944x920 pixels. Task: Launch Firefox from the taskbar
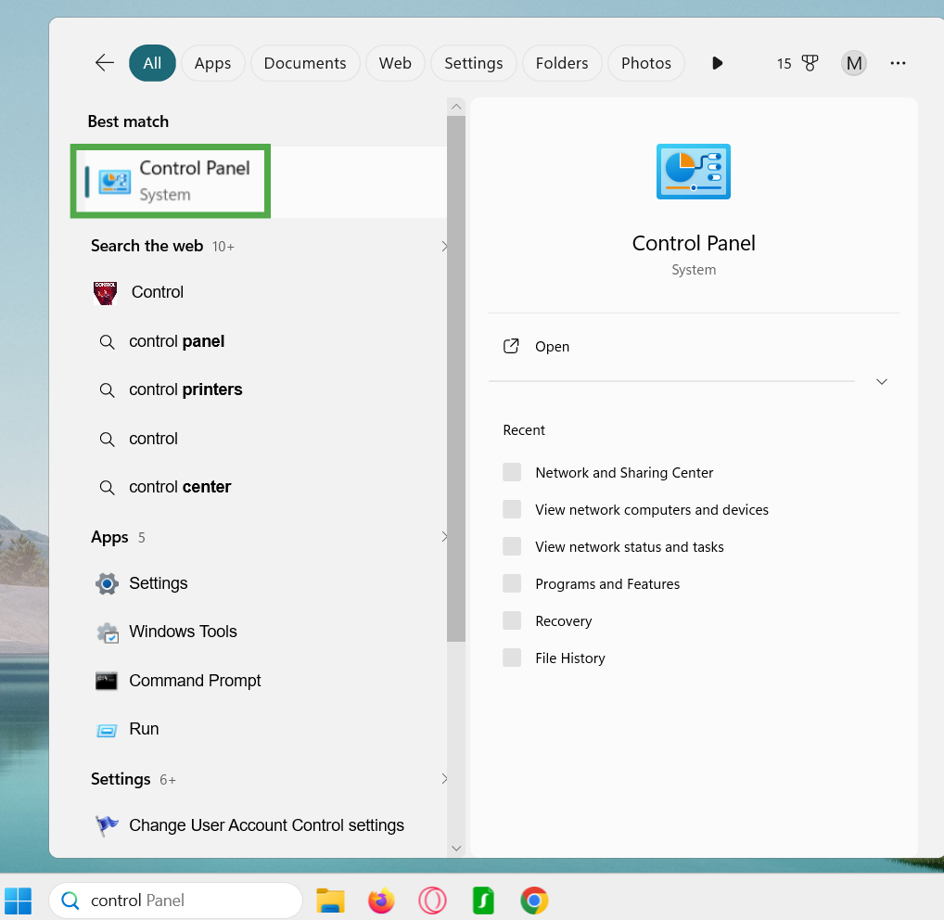click(x=381, y=901)
